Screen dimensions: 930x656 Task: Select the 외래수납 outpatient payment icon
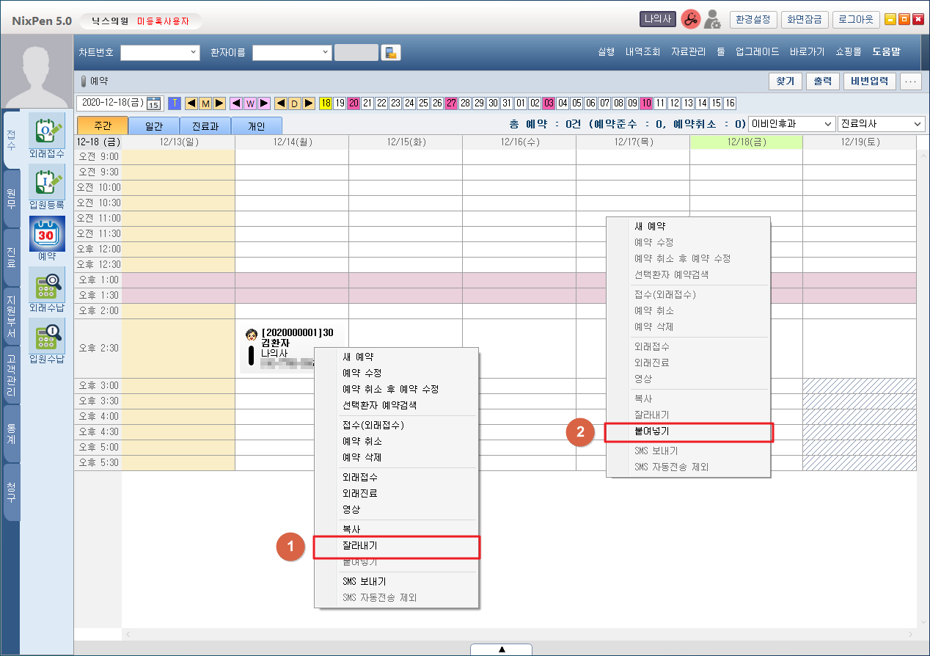(46, 285)
